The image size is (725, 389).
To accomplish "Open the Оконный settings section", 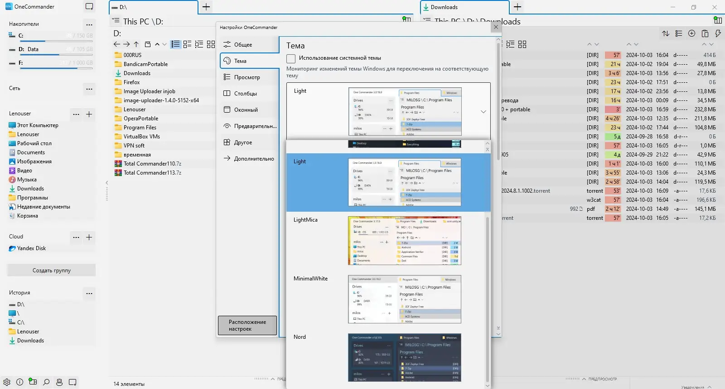I will coord(250,110).
